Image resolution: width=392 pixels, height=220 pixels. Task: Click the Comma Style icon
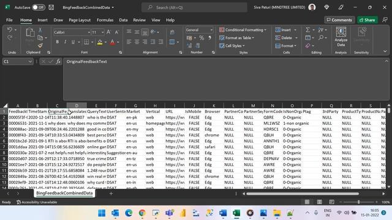[x=209, y=38]
